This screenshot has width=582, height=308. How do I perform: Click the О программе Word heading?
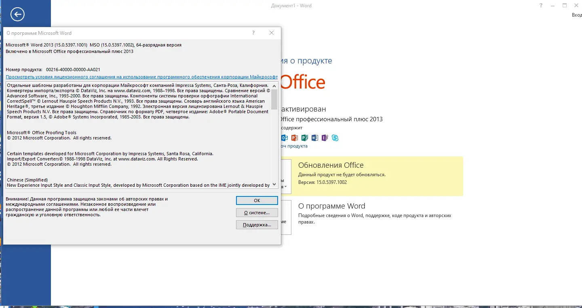pyautogui.click(x=332, y=206)
